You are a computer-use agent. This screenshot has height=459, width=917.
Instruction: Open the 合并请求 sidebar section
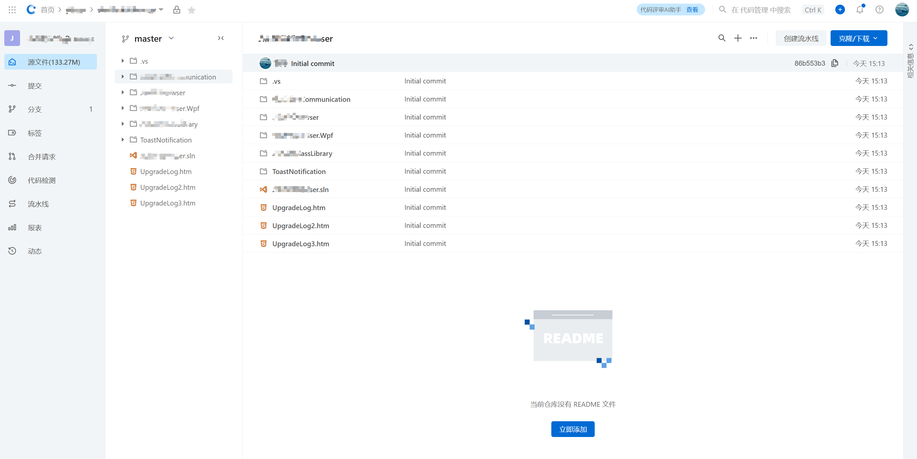[x=42, y=157]
